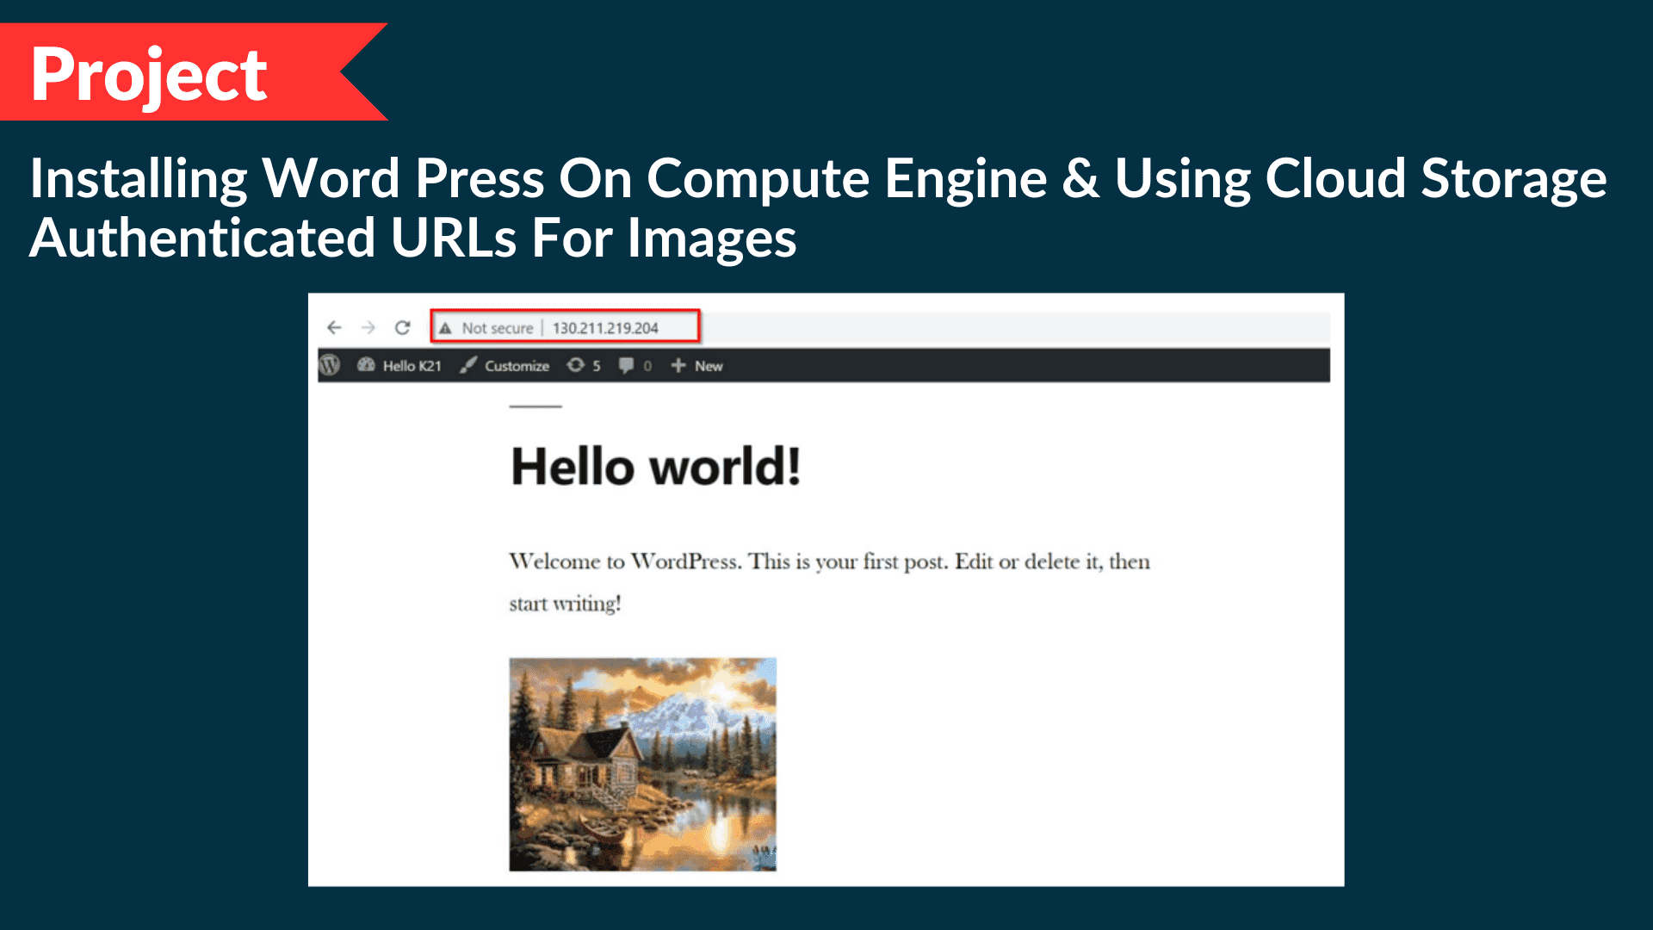Click the Customize paintbrush icon

467,365
